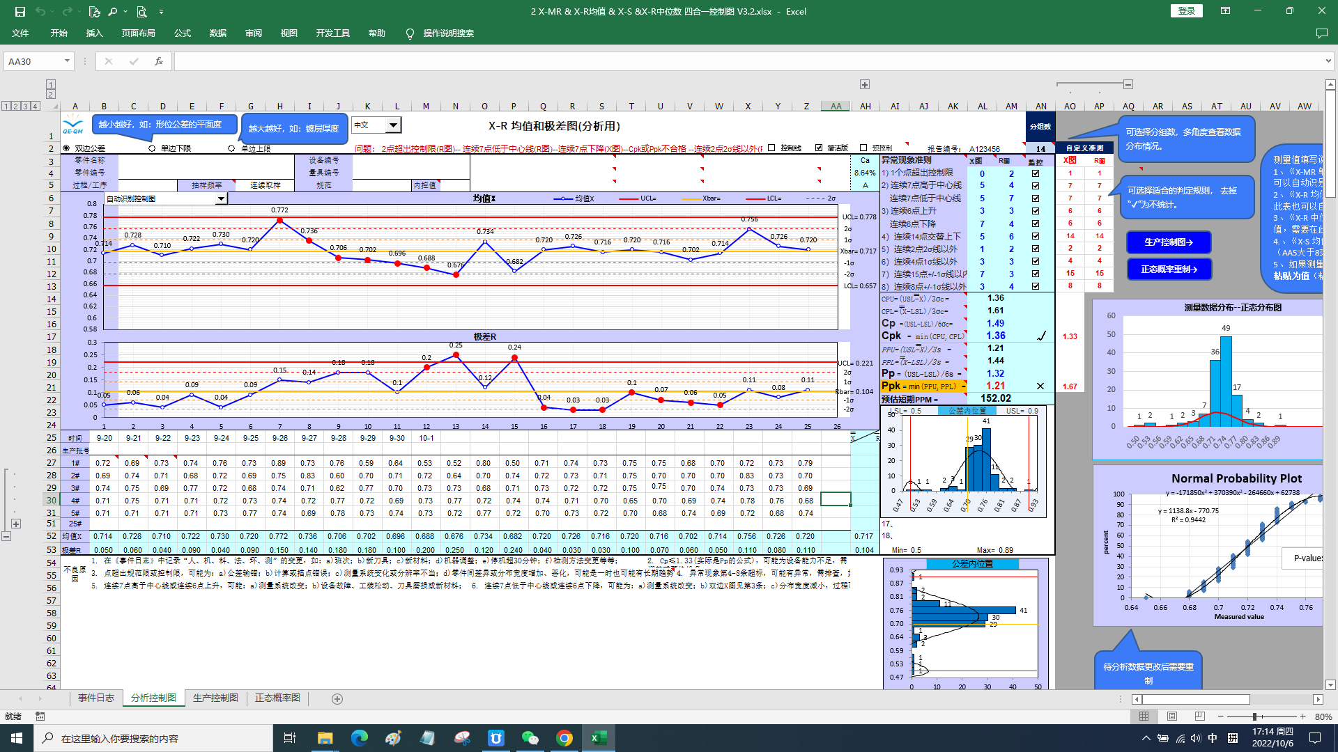Viewport: 1338px width, 752px height.
Task: Open Task View from taskbar
Action: point(290,738)
